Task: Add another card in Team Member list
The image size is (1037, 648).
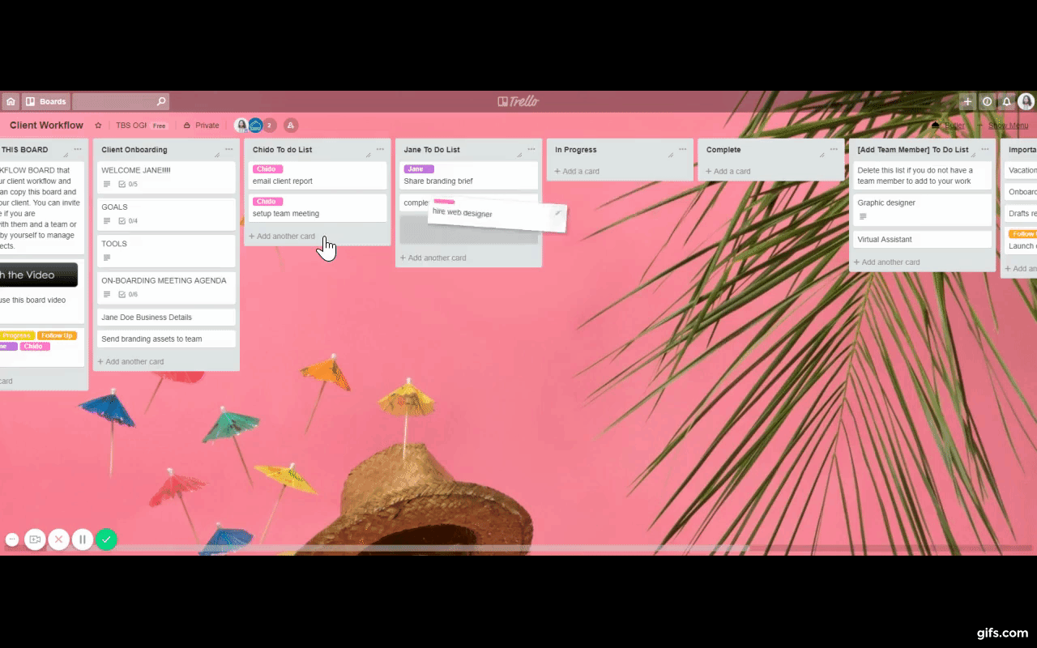Action: [x=886, y=262]
